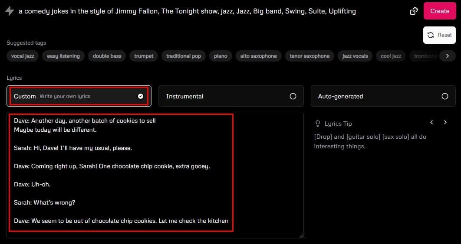
Task: Click the lightning bolt icon beside the prompt
Action: click(x=9, y=11)
